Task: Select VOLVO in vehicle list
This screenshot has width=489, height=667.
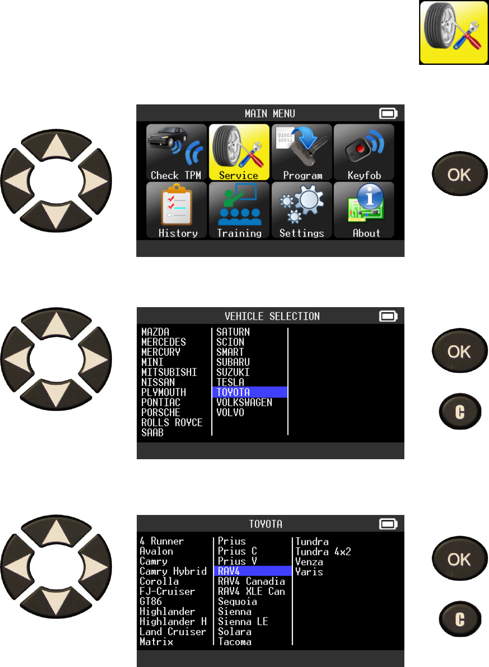Action: [230, 413]
